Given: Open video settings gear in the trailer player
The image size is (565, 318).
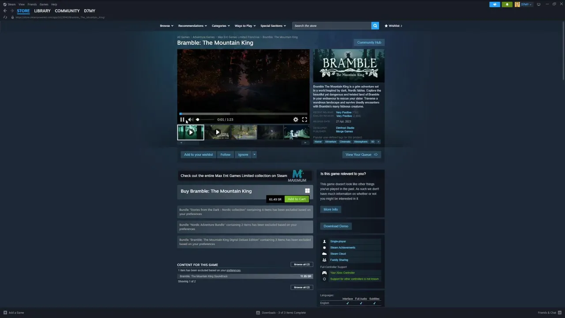Looking at the screenshot, I should (x=296, y=119).
